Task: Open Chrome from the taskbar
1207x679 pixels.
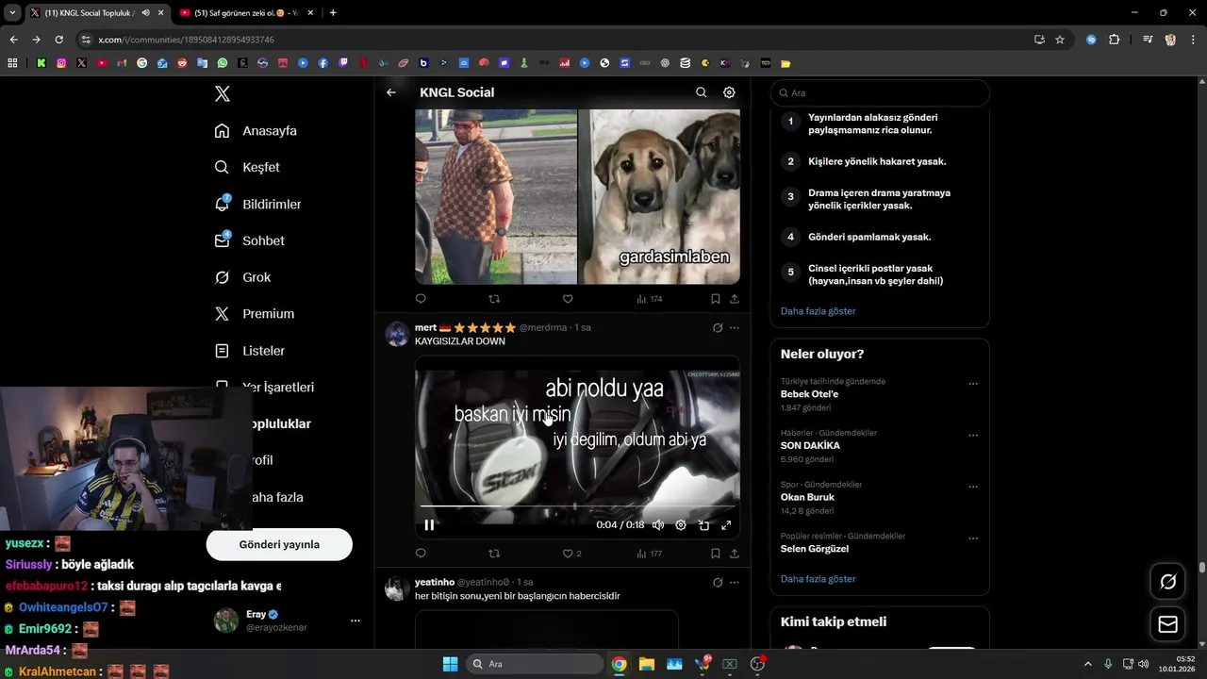Action: point(619,664)
